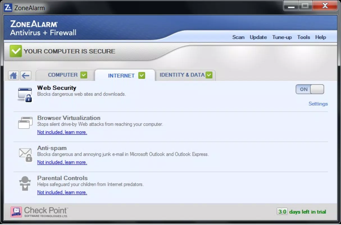Select the INTERNET tab

[125, 75]
